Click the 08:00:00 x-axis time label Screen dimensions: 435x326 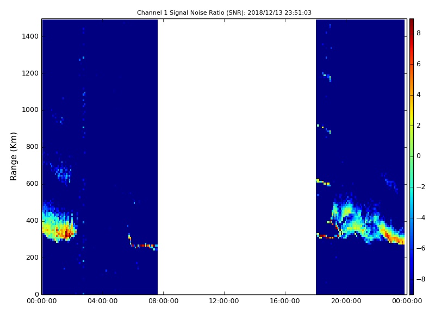pos(164,301)
